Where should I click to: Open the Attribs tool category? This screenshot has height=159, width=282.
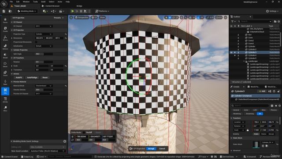[5, 100]
